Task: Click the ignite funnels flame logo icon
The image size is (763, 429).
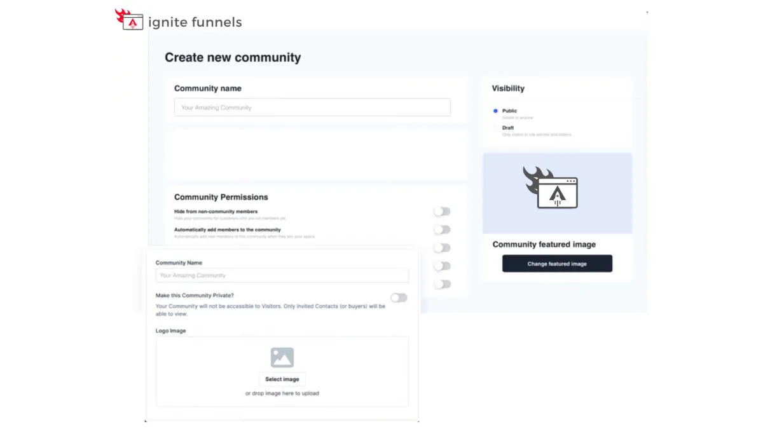Action: [129, 20]
